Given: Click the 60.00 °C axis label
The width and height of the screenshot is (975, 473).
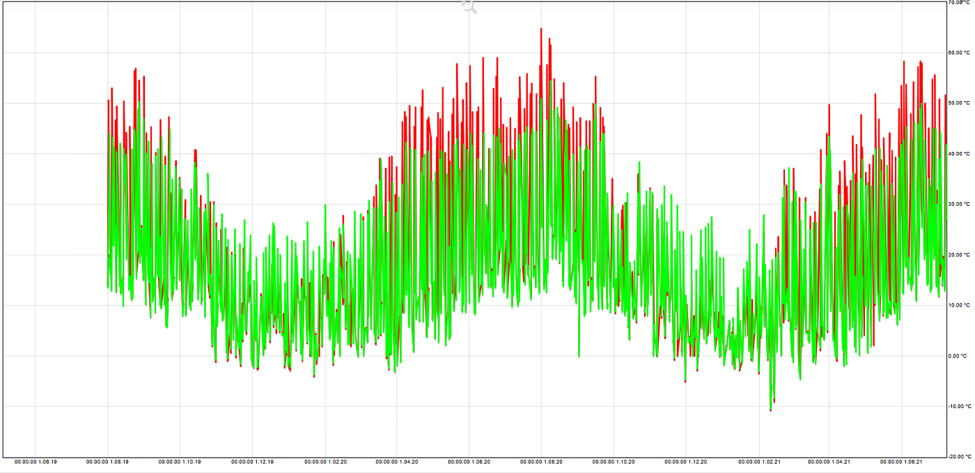Looking at the screenshot, I should 959,52.
